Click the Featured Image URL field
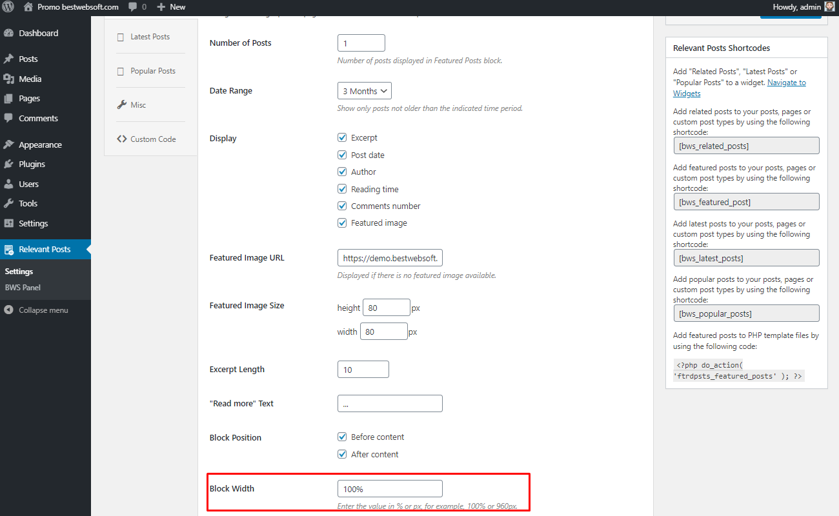The width and height of the screenshot is (839, 516). 390,258
